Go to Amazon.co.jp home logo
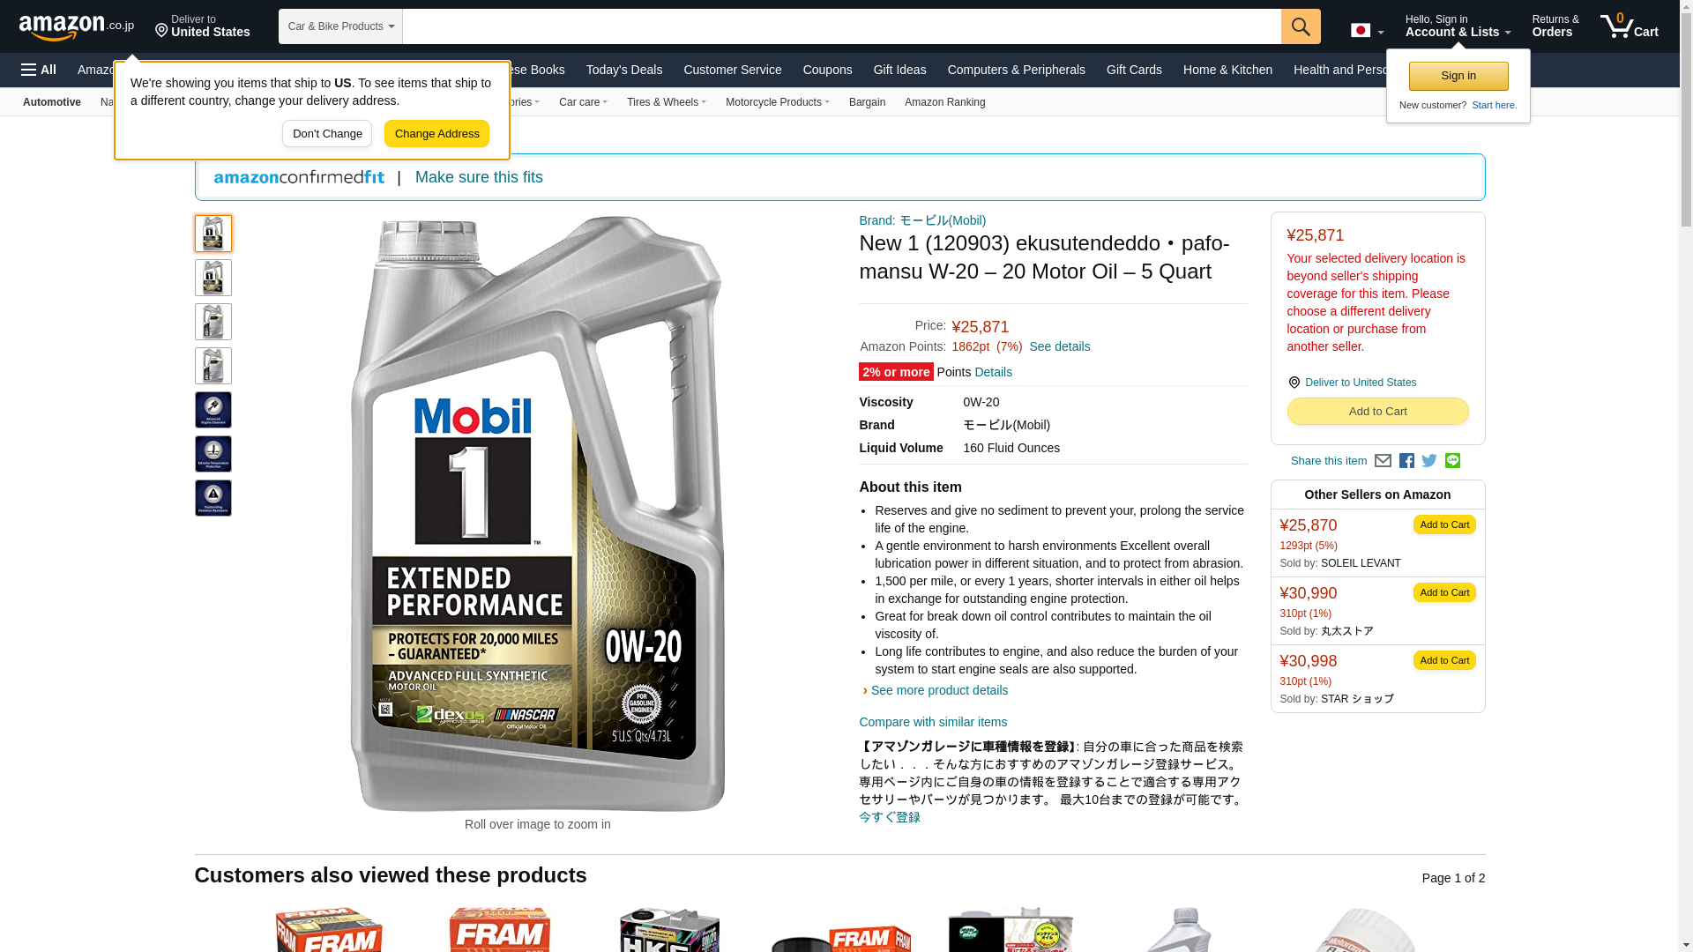Viewport: 1693px width, 952px height. (77, 27)
